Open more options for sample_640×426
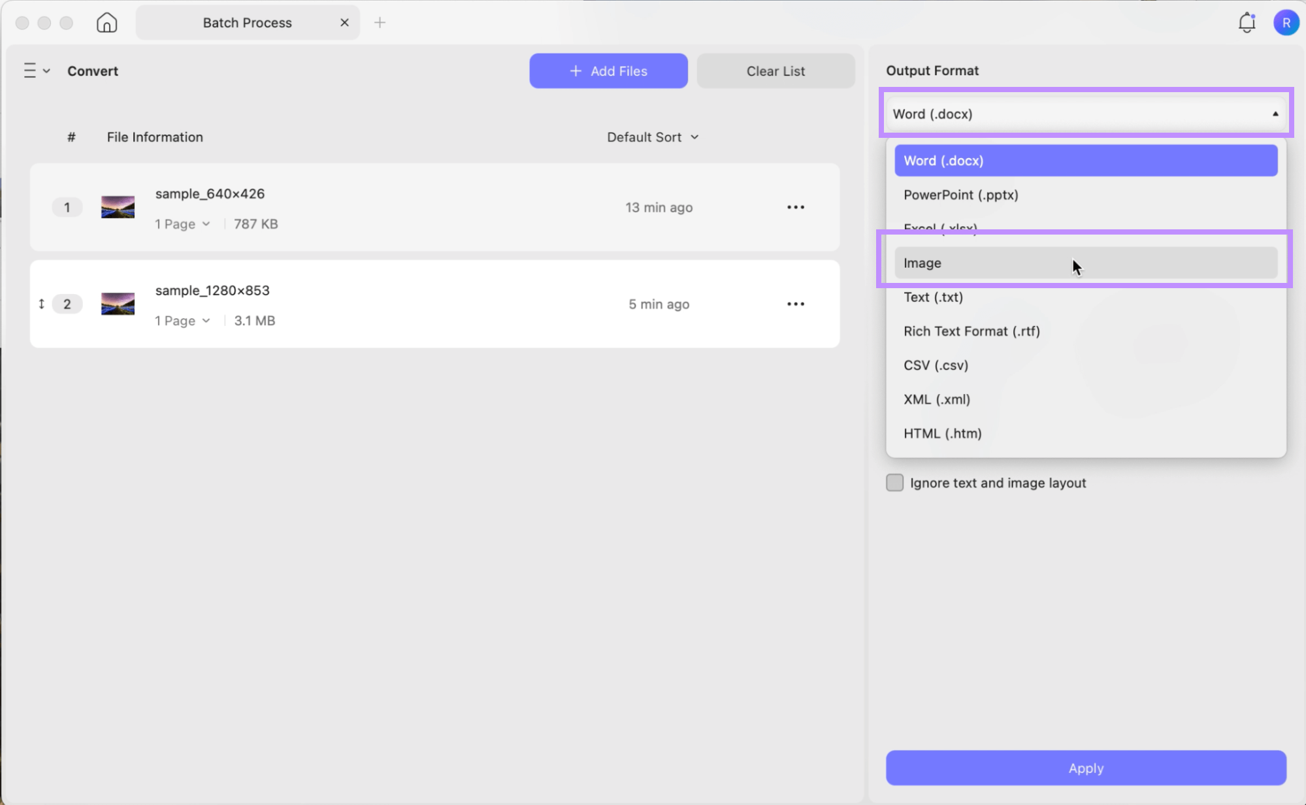Screen dimensions: 1306x805 [x=795, y=207]
